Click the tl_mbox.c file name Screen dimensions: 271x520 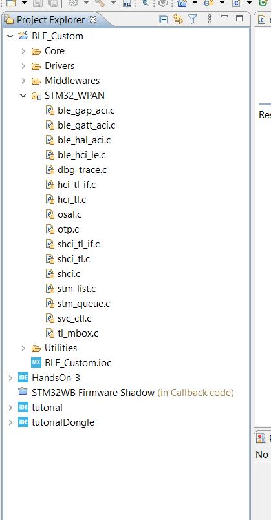click(78, 333)
